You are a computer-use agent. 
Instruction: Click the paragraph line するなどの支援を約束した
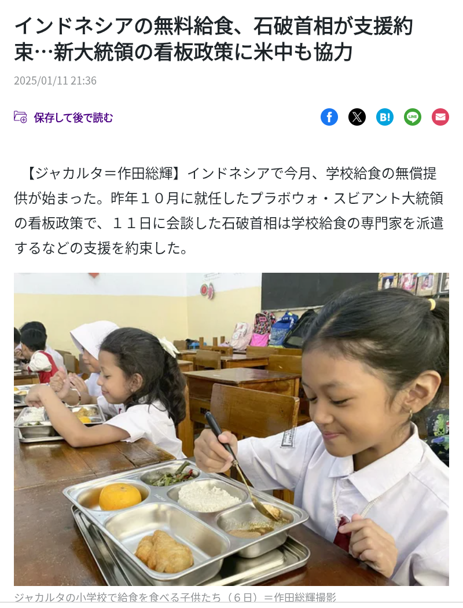tap(101, 248)
